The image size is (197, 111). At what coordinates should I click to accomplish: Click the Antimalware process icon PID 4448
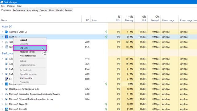6,59
